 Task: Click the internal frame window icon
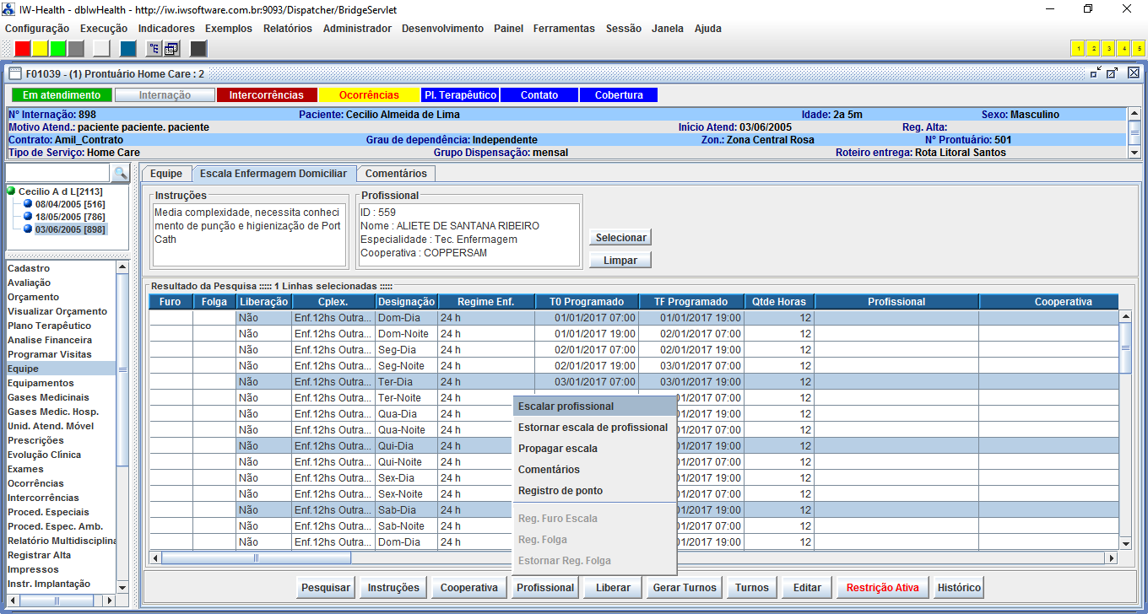point(15,73)
